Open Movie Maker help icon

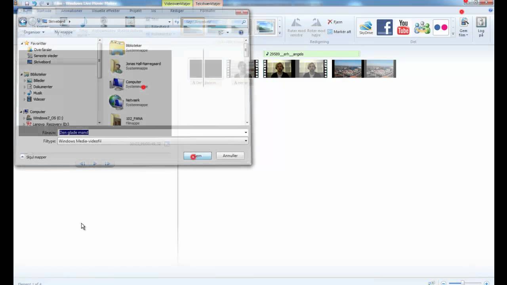coord(491,11)
